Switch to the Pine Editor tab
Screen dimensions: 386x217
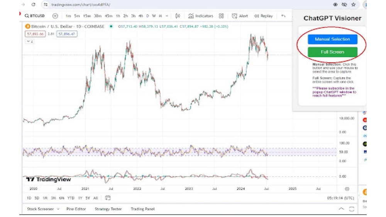[76, 209]
